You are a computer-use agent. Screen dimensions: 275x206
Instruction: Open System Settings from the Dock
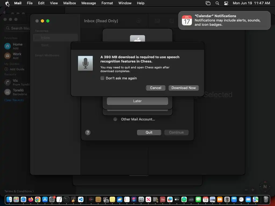pyautogui.click(x=52, y=199)
